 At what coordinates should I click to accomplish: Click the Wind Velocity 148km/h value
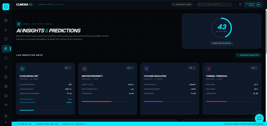(x=192, y=85)
